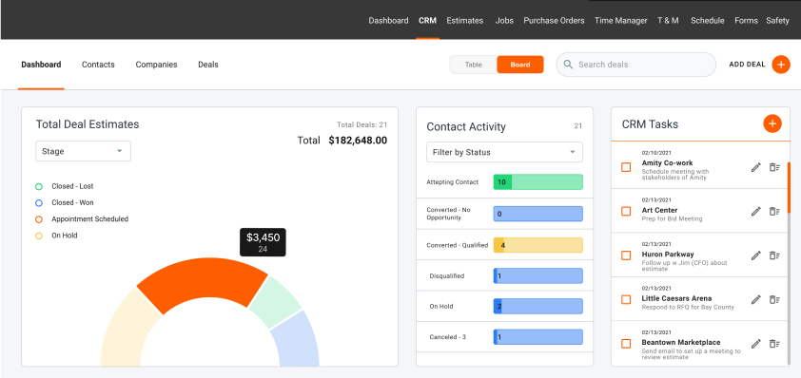Viewport: 801px width, 378px height.
Task: Switch to the Companies tab
Action: (x=156, y=65)
